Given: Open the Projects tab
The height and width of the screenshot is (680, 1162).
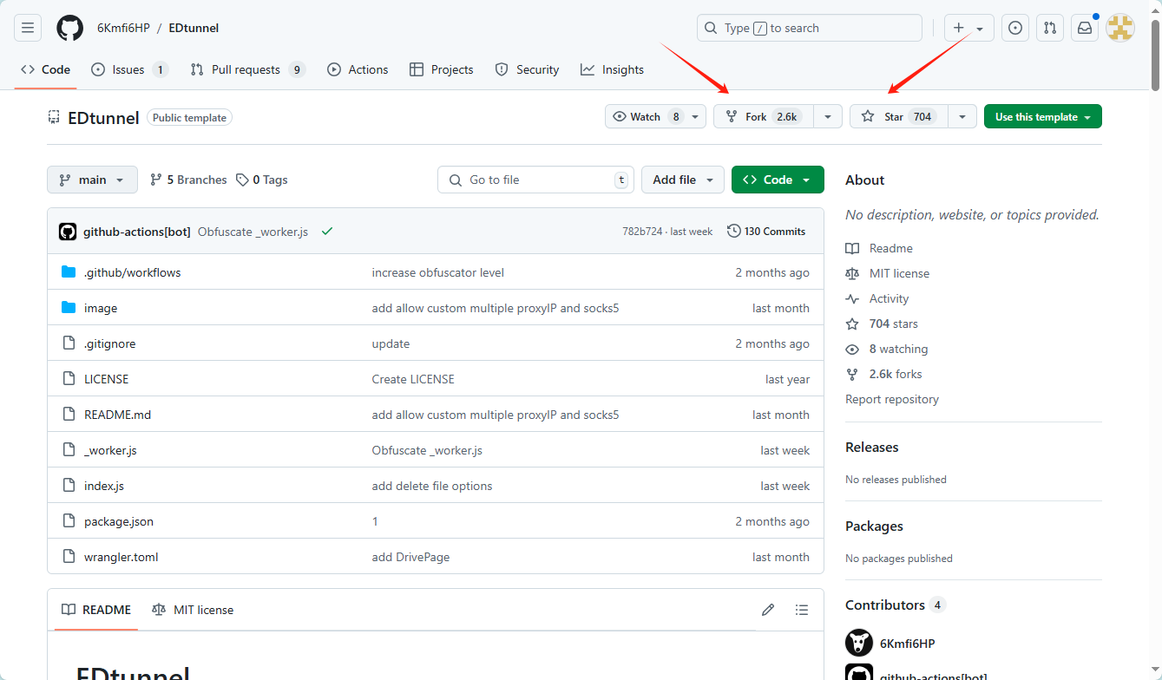Looking at the screenshot, I should click(x=442, y=69).
